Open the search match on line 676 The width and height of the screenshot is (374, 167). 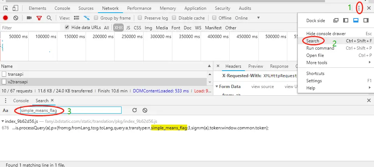tap(135, 128)
